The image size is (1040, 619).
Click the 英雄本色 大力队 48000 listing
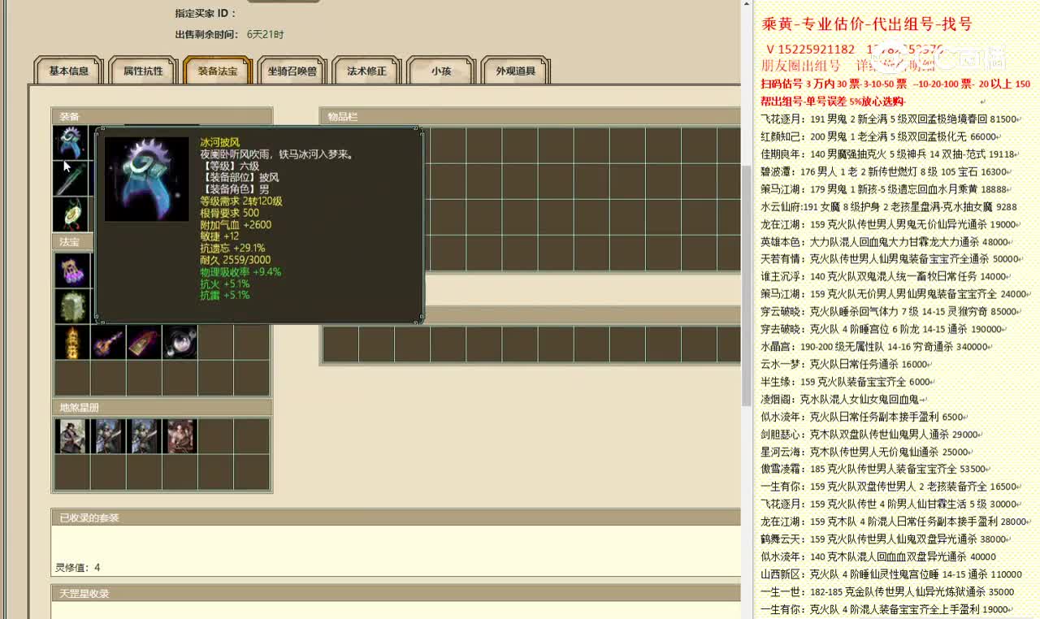pos(886,241)
